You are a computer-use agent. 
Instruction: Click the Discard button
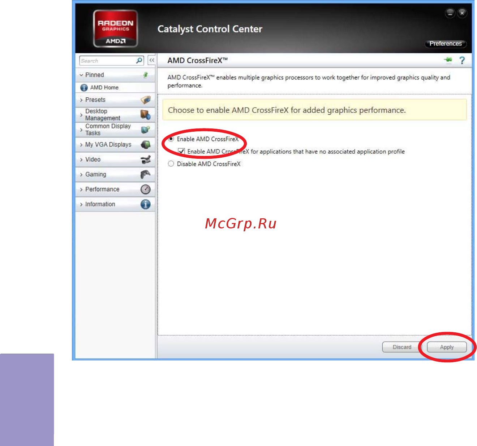402,347
